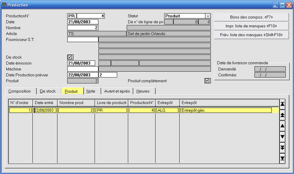Click the Date entré column header
The image size is (294, 174).
(45, 103)
